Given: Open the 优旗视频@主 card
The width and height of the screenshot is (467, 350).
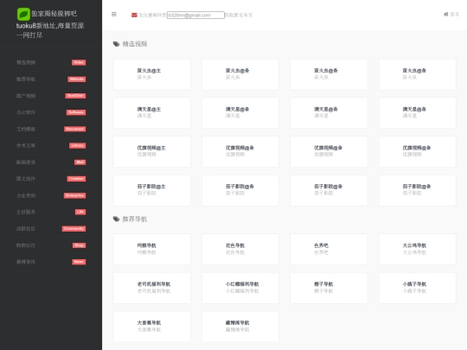Looking at the screenshot, I should 152,151.
